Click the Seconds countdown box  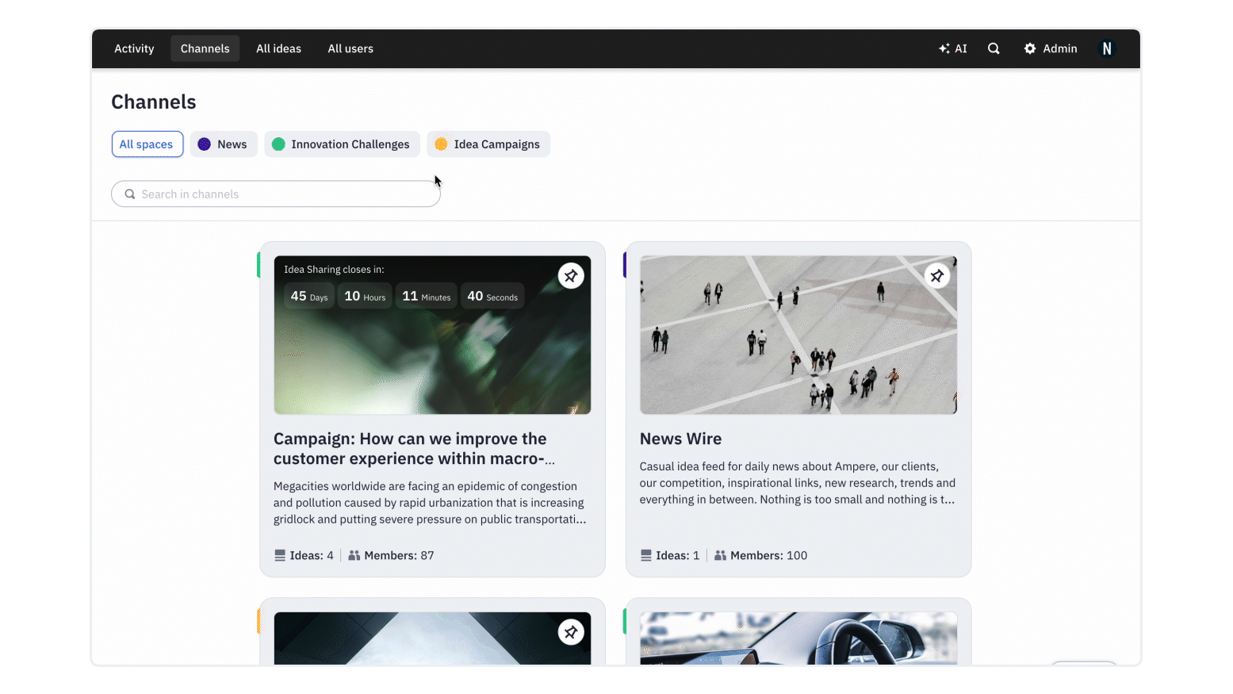492,296
